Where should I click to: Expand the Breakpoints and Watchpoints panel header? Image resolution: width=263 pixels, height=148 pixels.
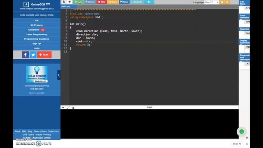[245, 58]
